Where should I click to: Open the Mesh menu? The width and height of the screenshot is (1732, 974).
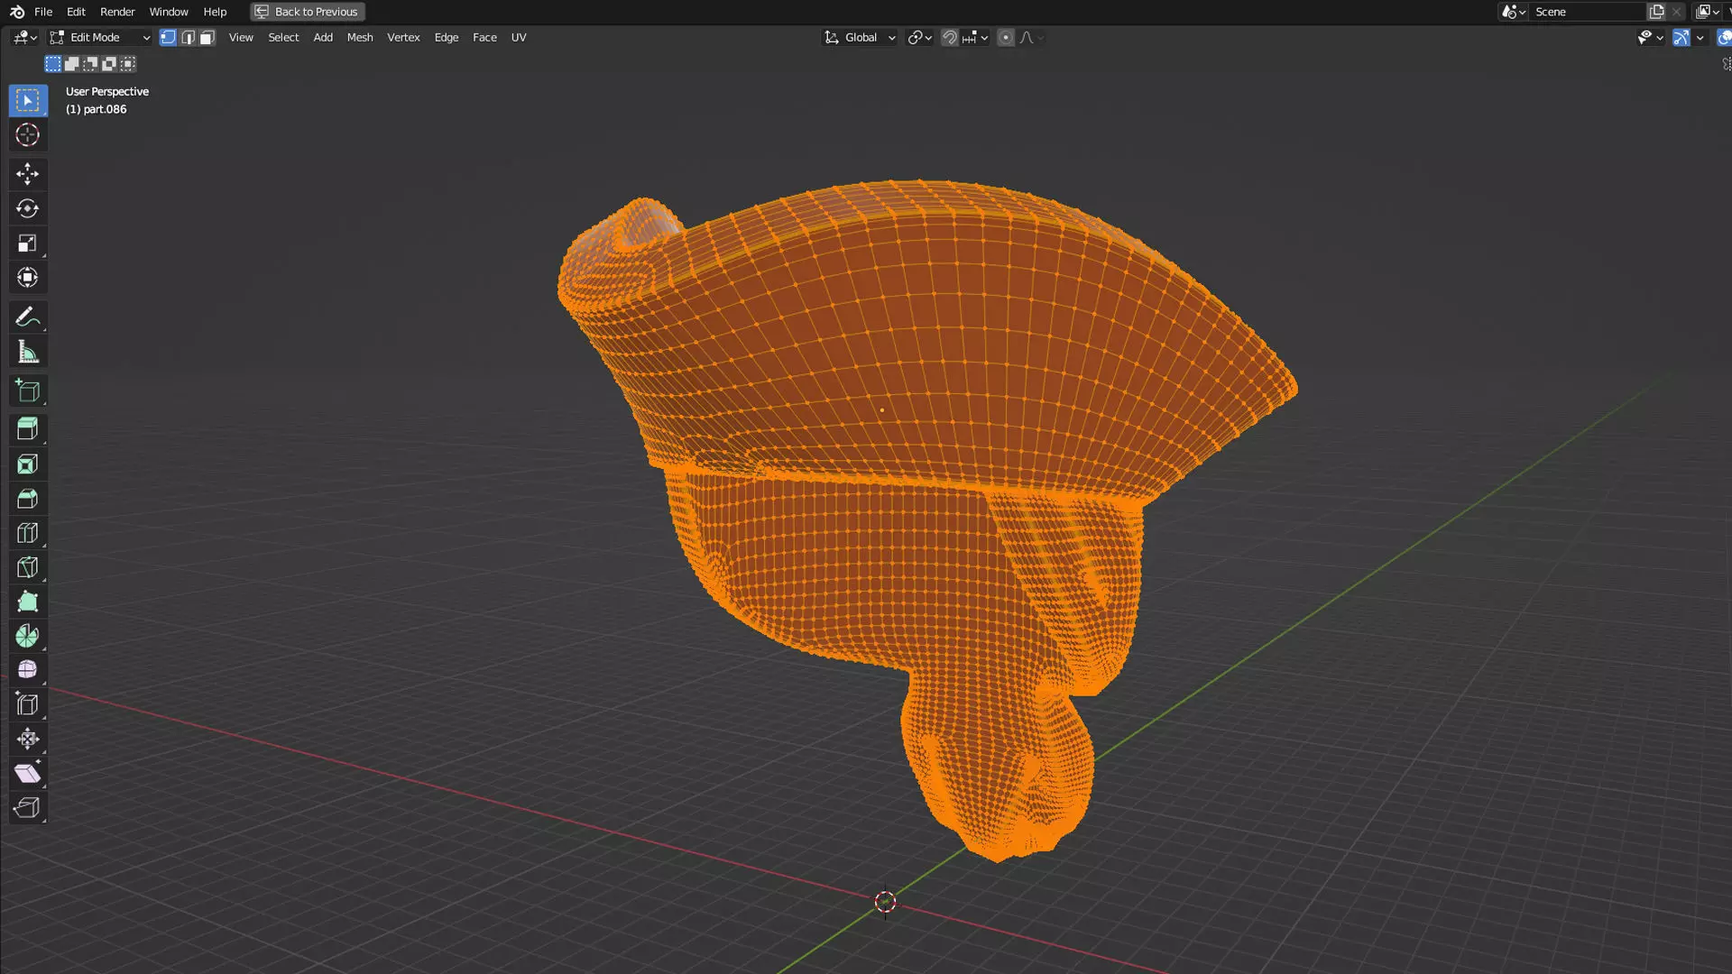(x=359, y=38)
